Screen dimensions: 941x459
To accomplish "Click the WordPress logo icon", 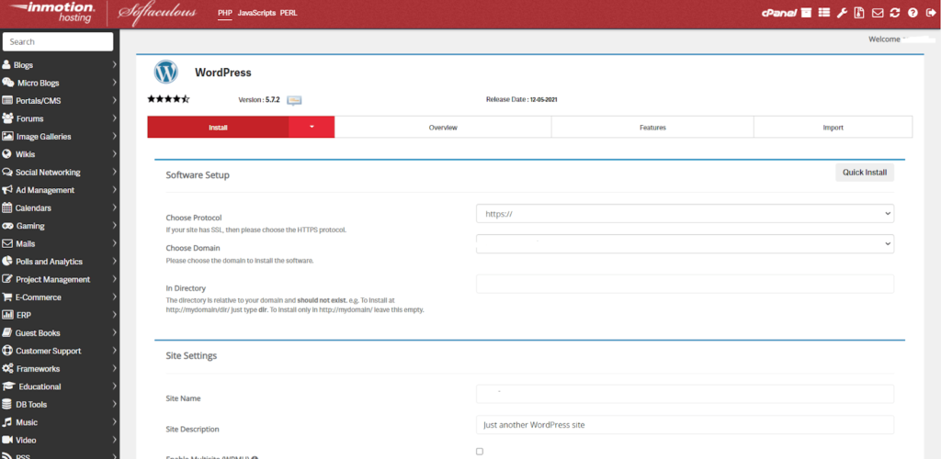I will point(165,73).
